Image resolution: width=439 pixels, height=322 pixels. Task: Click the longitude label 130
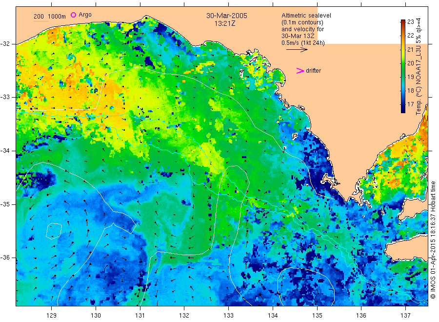96,316
